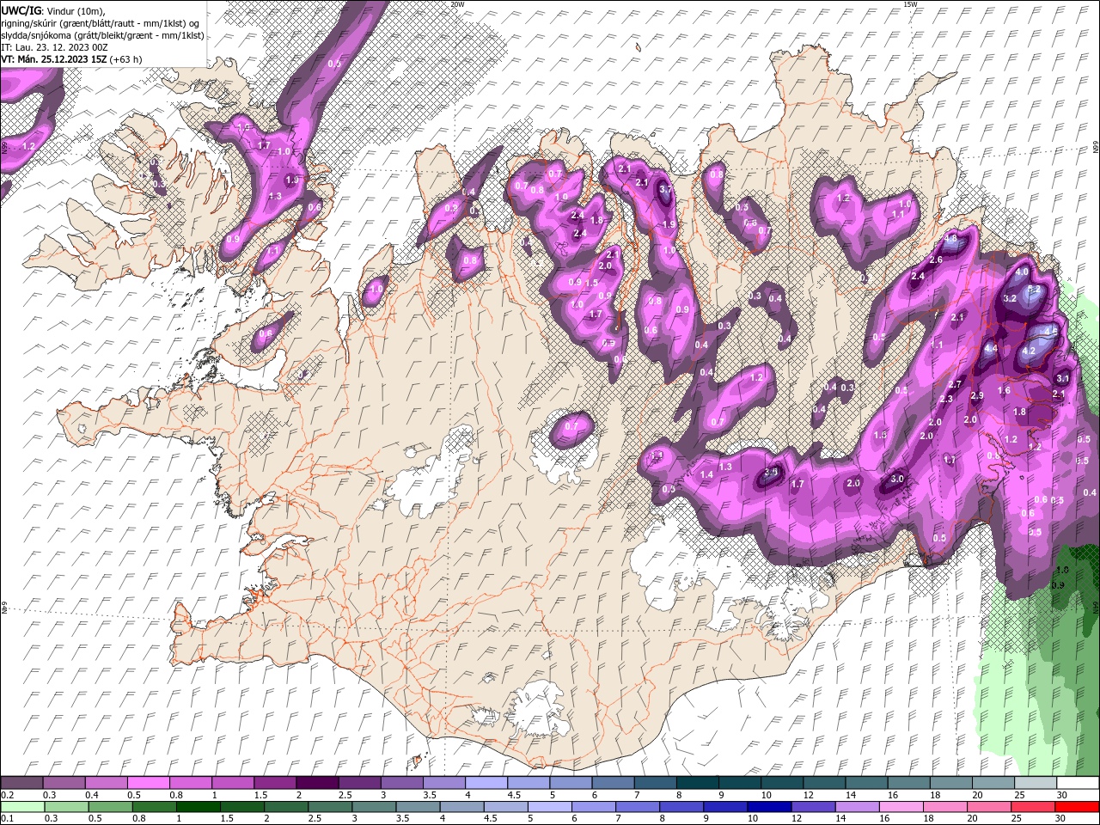Screen dimensions: 1100x825
Task: Click the UWC/IG Vindur (10m) title line
Action: [52, 9]
